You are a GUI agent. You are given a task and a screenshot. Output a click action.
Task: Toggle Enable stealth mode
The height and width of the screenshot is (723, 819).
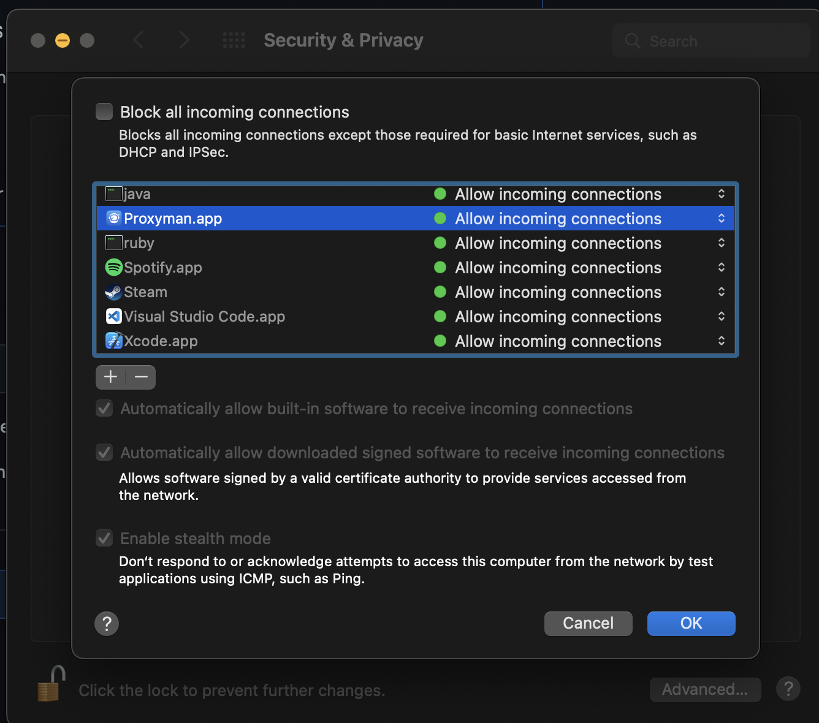tap(104, 538)
